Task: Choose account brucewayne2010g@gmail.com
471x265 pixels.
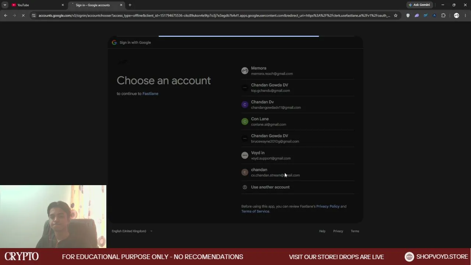Action: [x=298, y=138]
